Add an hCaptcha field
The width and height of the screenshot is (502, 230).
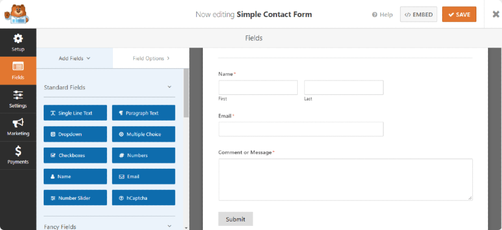[x=143, y=198]
